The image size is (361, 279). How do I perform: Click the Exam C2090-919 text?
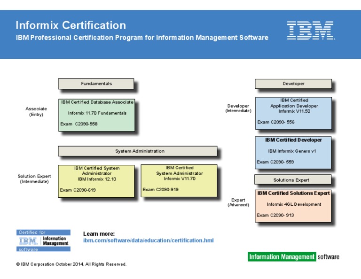[161, 190]
